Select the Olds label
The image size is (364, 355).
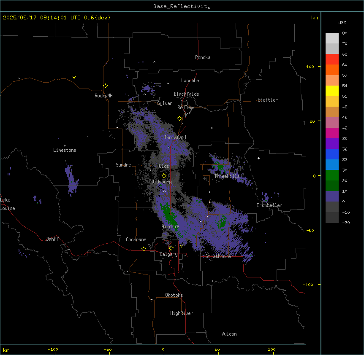click(x=164, y=166)
